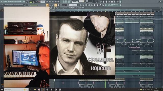The image size is (163, 91).
Task: Click the undo history clock icon
Action: (x=118, y=2)
